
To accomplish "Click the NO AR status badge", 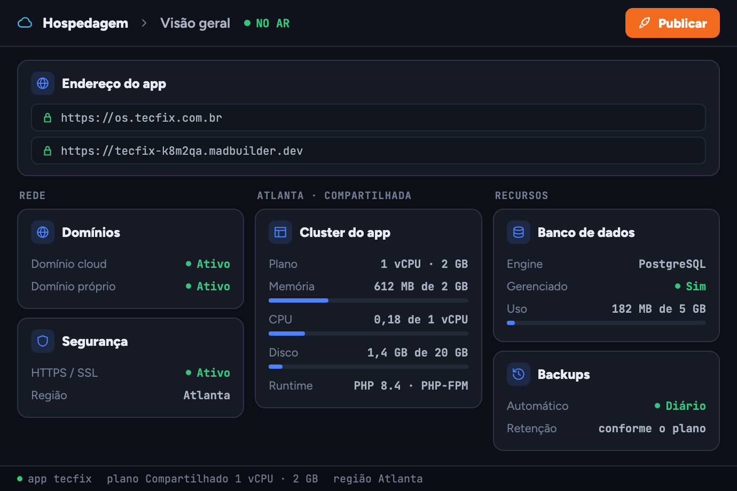I will (266, 23).
